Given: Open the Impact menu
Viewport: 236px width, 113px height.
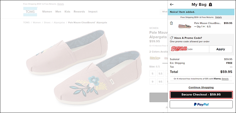Looking at the screenshot, I should (93, 12).
